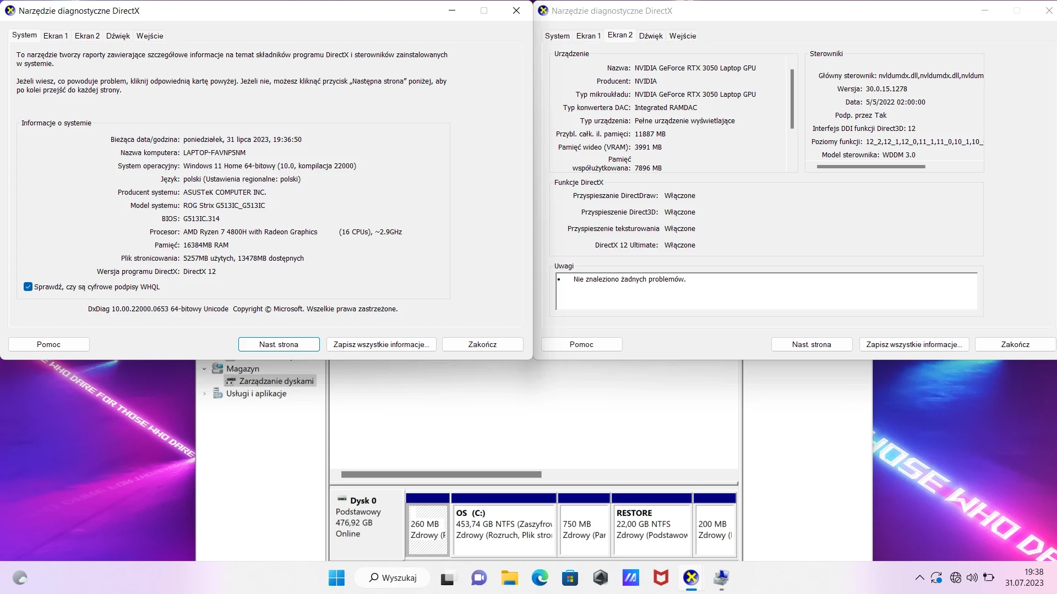
Task: Launch the Chat app from the taskbar
Action: coord(479,577)
